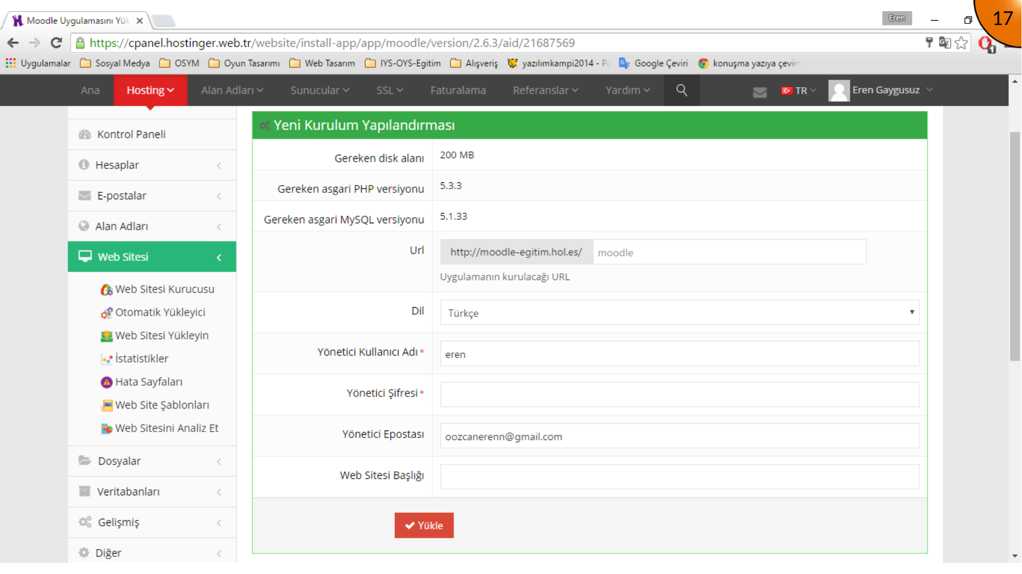This screenshot has width=1022, height=574.
Task: Click the Web Sitesi Başlığı field
Action: click(679, 477)
